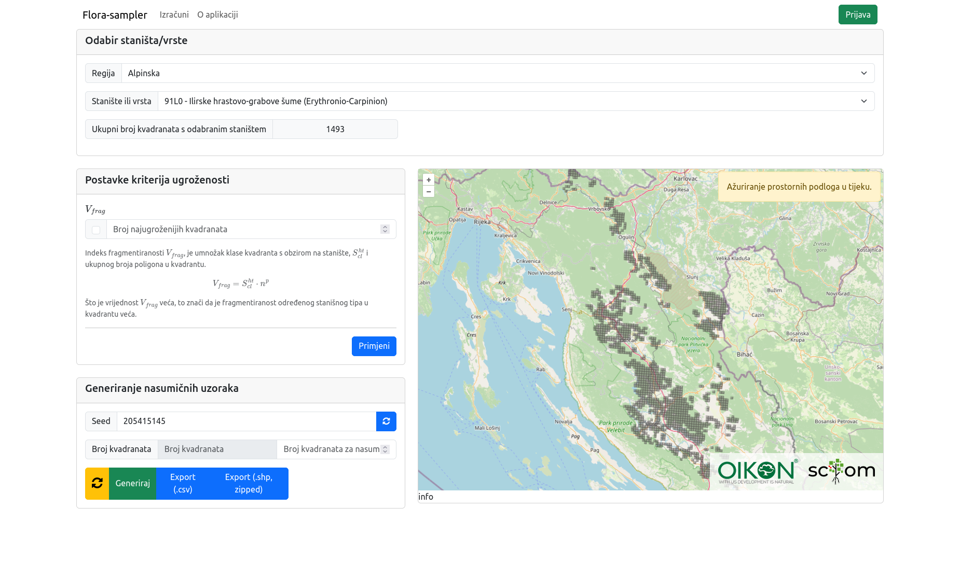960x564 pixels.
Task: Click the Generiraj button
Action: tap(132, 483)
